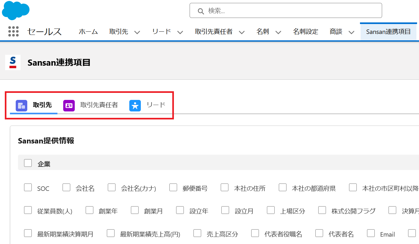Open the App Launcher grid icon
This screenshot has height=244, width=419.
click(13, 31)
